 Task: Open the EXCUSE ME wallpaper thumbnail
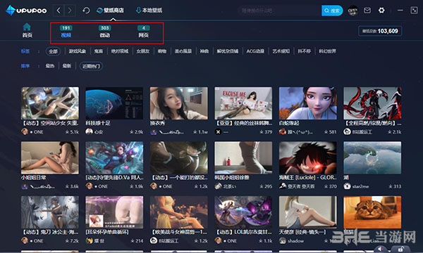[x=243, y=103]
